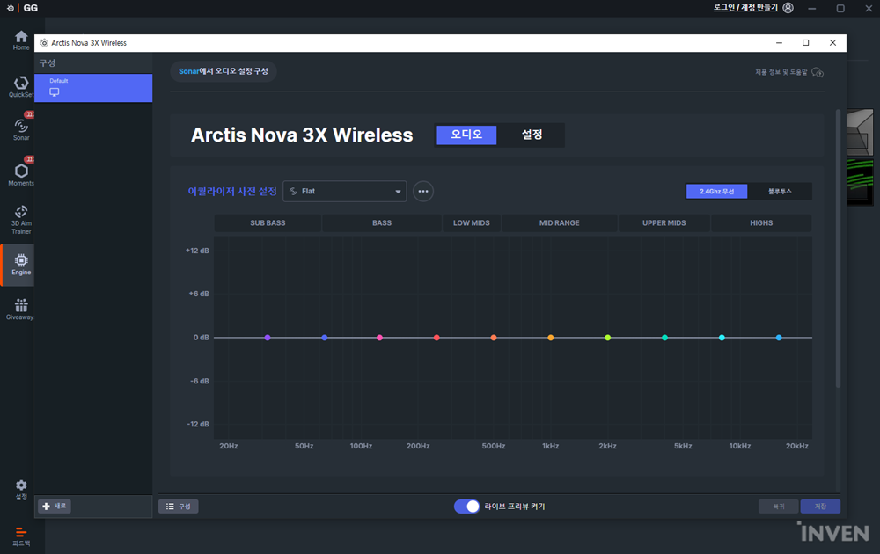Screen dimensions: 880x554
Task: Click the 구성 list button at bottom
Action: (179, 507)
